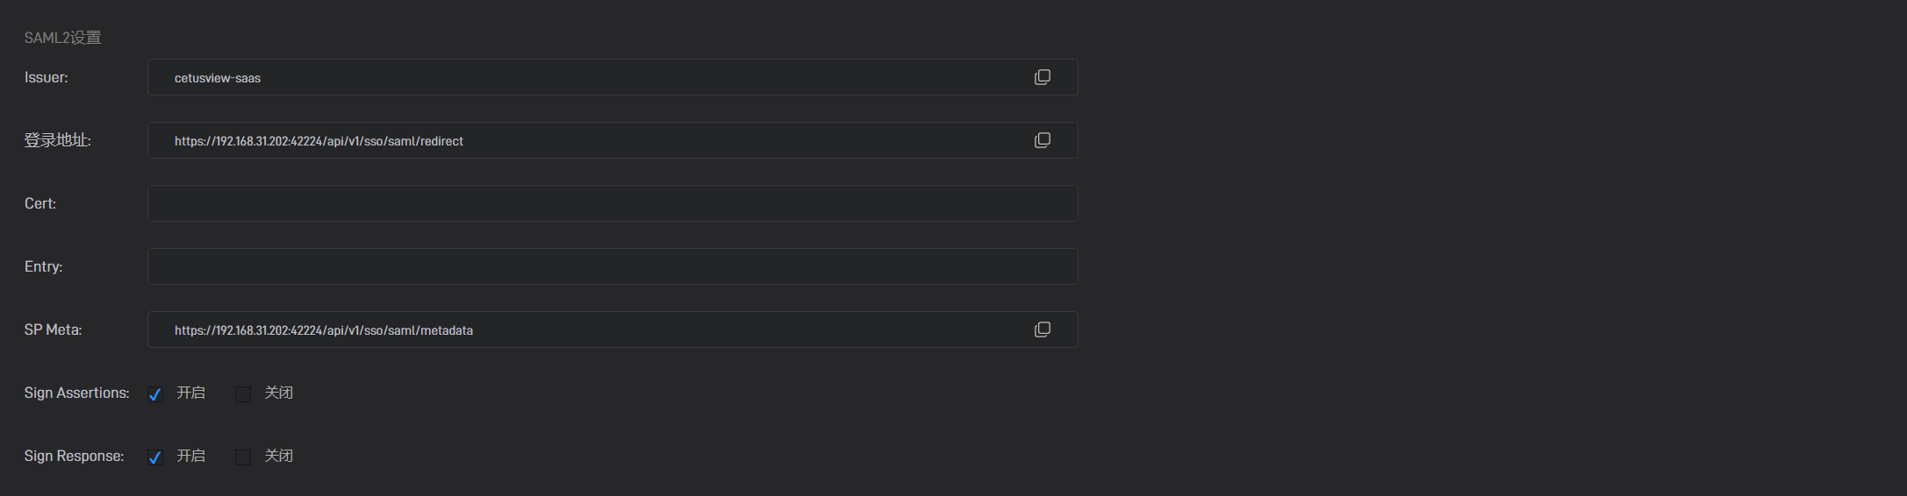
Task: Focus the empty Cert input box
Action: coord(612,203)
